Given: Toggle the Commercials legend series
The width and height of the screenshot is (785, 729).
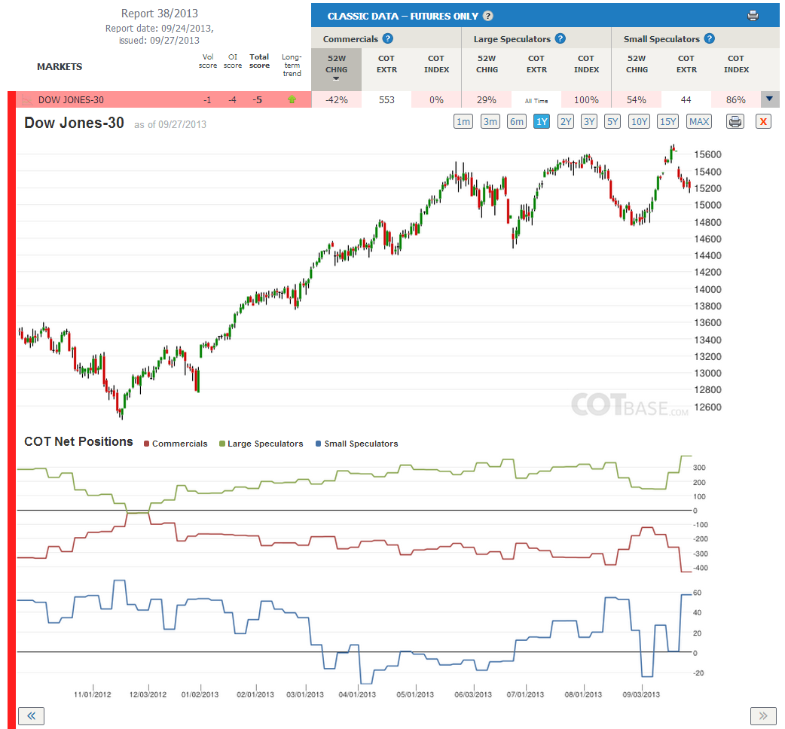Looking at the screenshot, I should tap(176, 444).
